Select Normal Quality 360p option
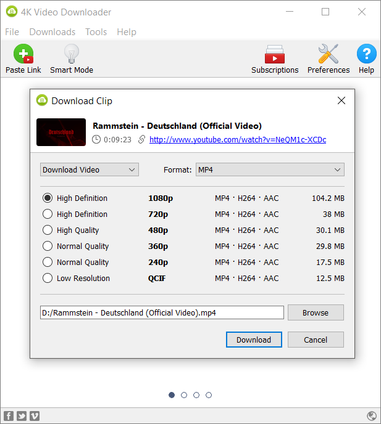This screenshot has width=381, height=424. [x=48, y=246]
